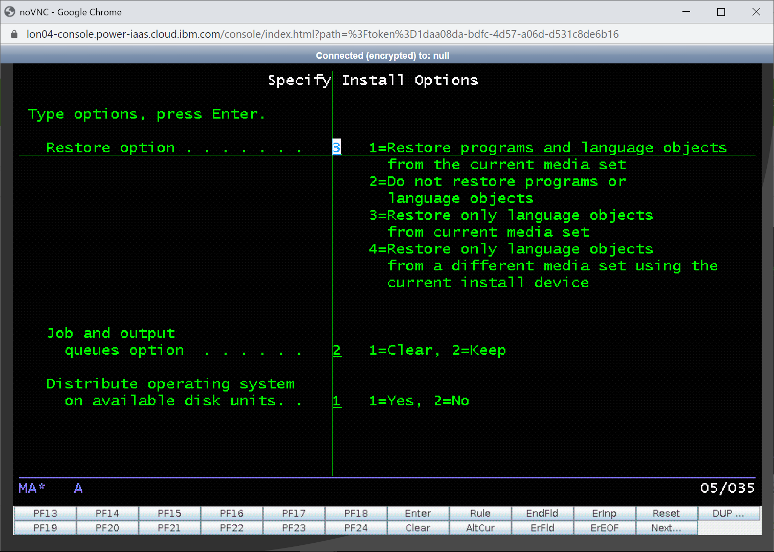Click the 05/035 cursor position indicator
The height and width of the screenshot is (552, 774).
[x=727, y=488]
